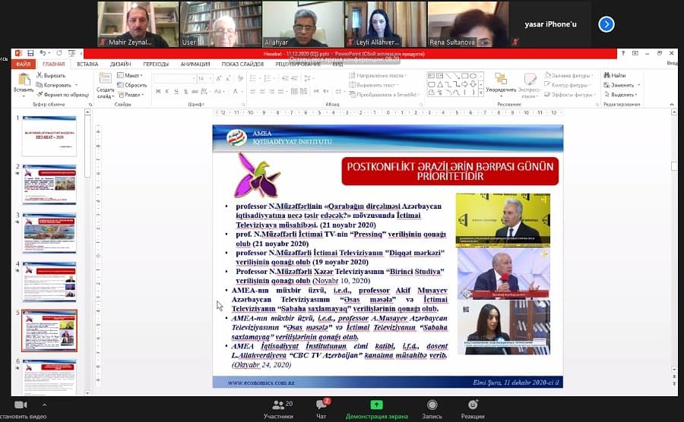Image resolution: width=684 pixels, height=422 pixels.
Task: Select the triangle shape in shapes gallery
Action: [440, 84]
